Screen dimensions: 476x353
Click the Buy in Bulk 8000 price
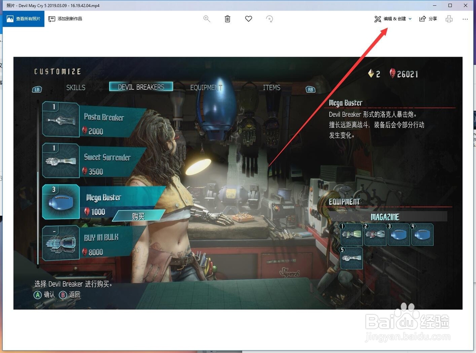[x=93, y=252]
